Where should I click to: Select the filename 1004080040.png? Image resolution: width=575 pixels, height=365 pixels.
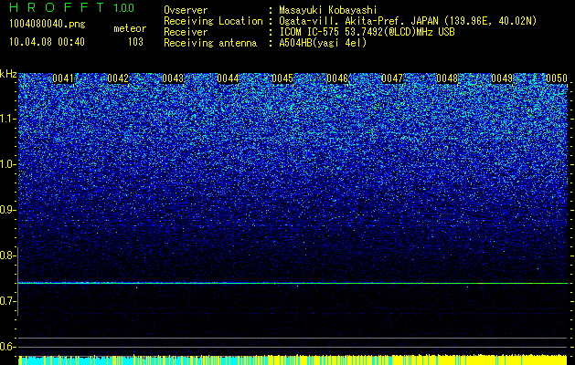click(48, 25)
